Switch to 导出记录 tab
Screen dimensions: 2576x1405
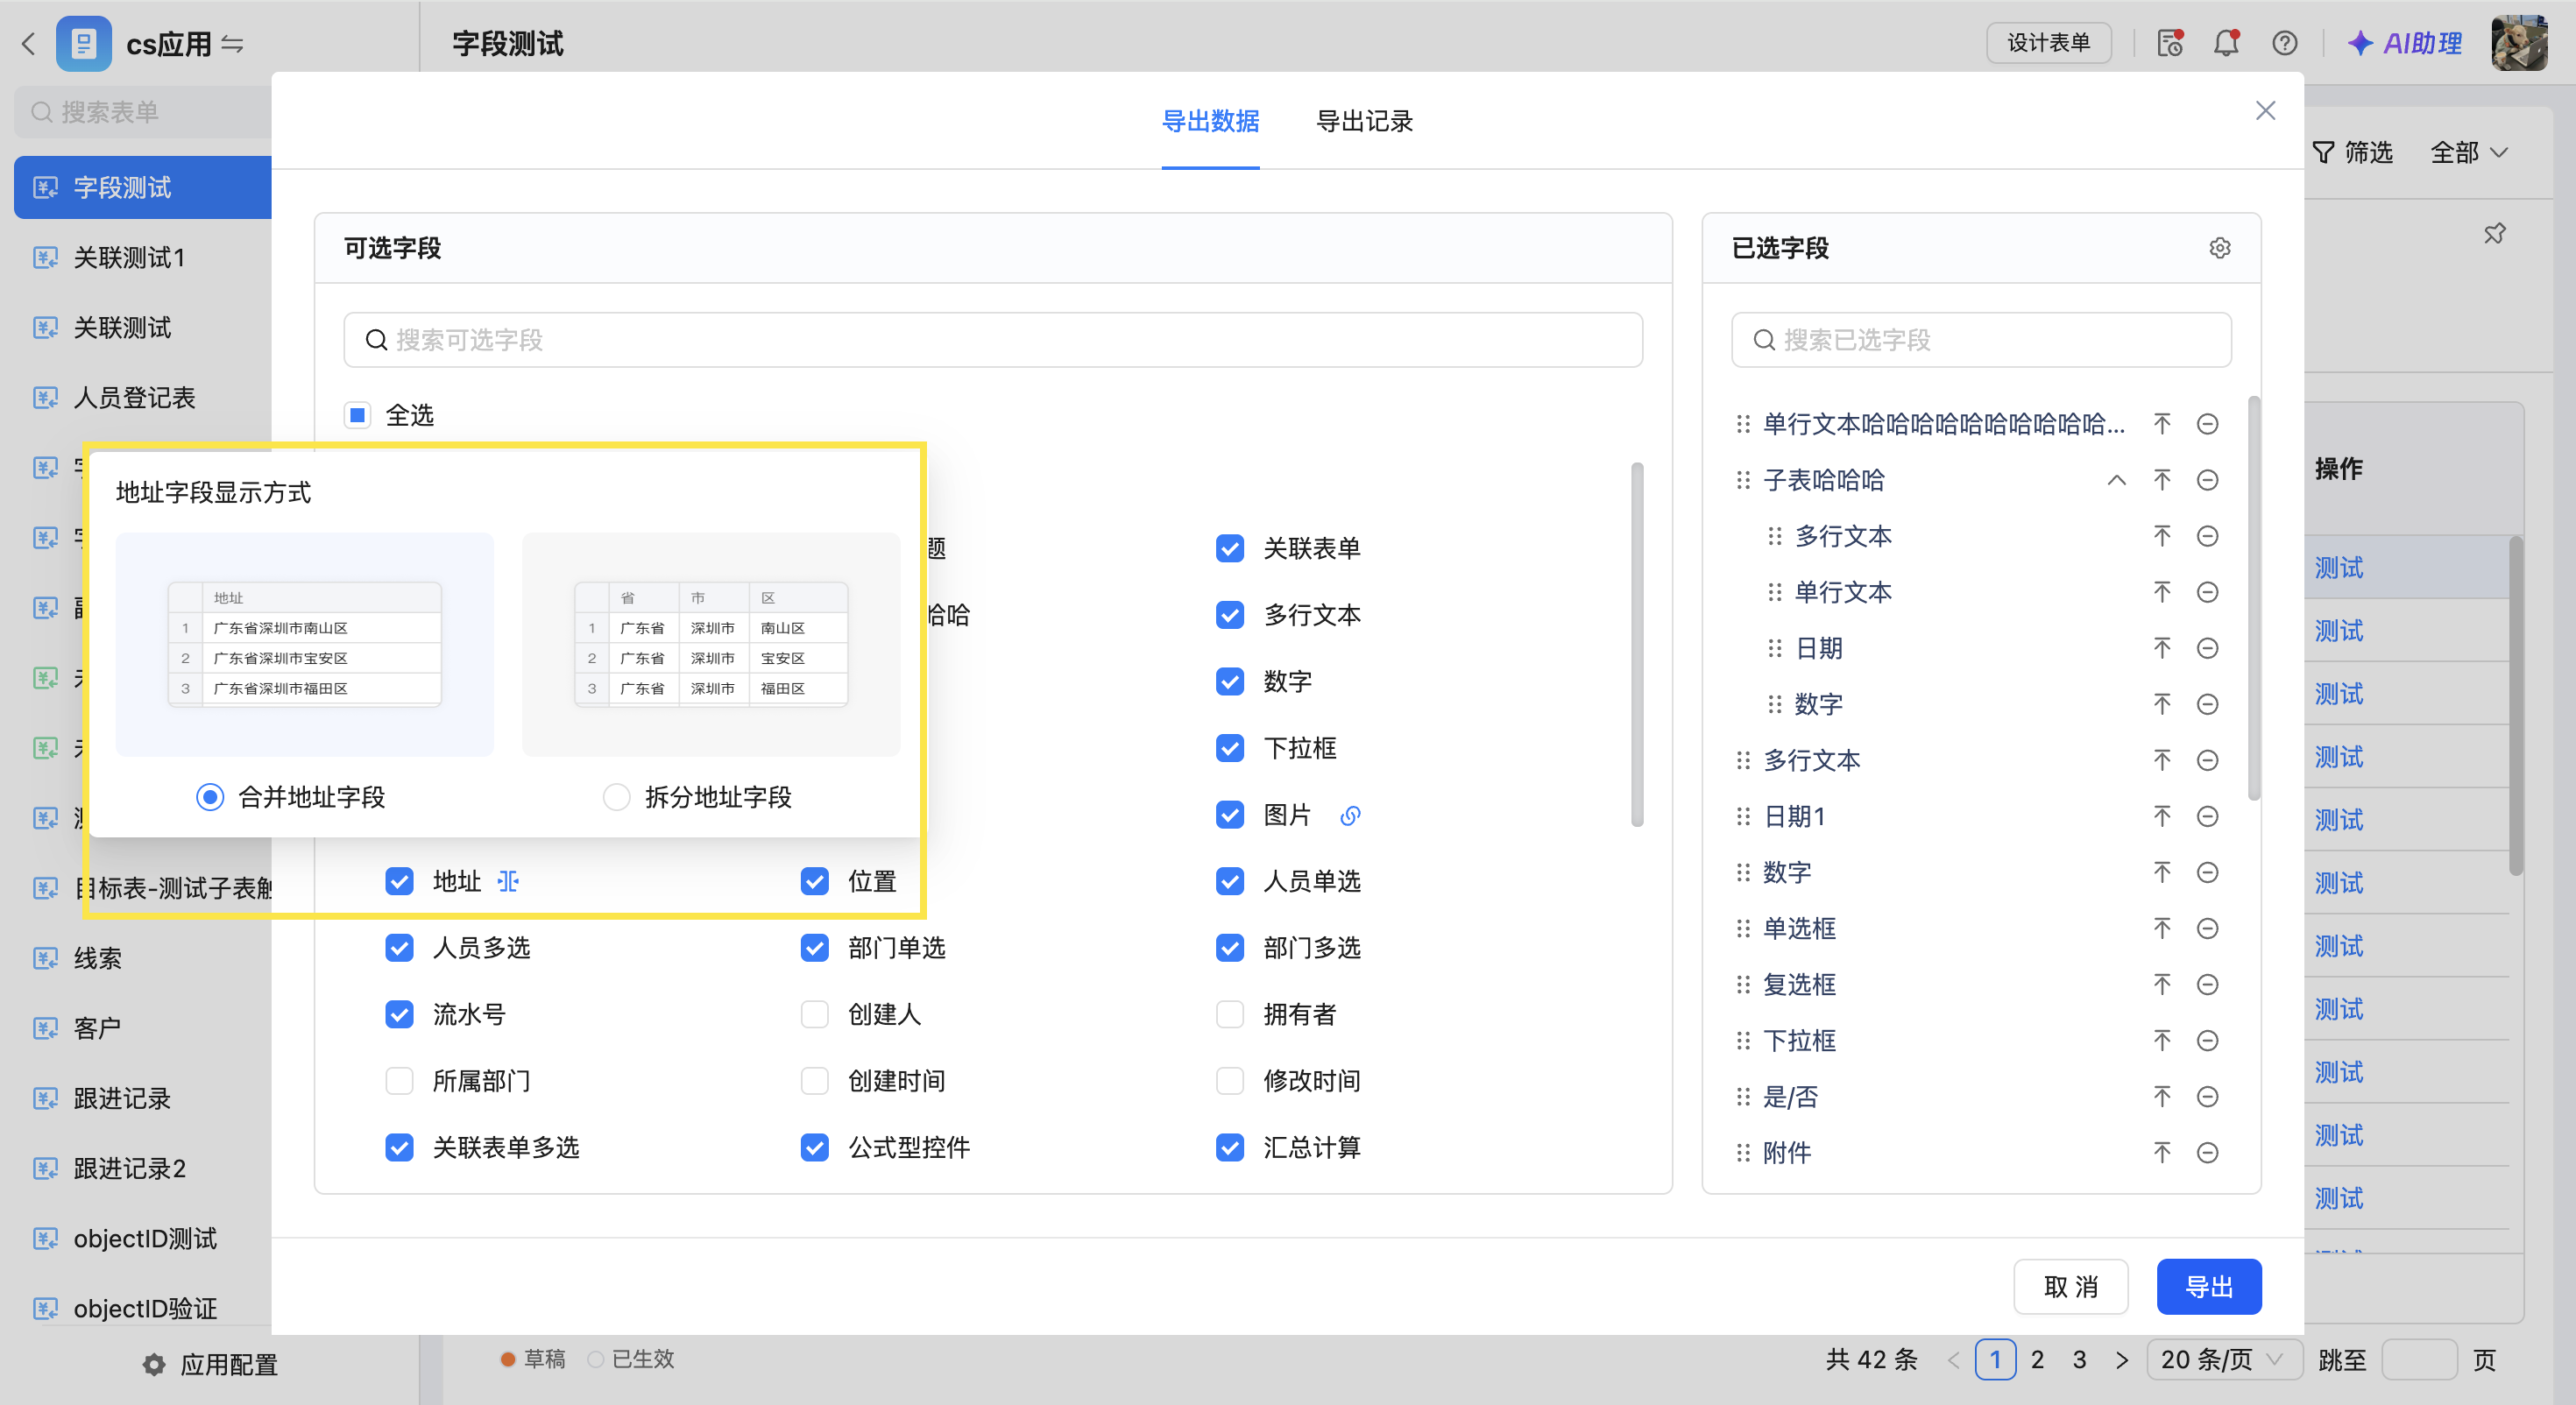pos(1364,121)
